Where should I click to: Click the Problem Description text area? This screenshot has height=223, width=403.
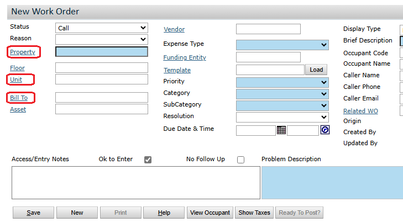(332, 183)
